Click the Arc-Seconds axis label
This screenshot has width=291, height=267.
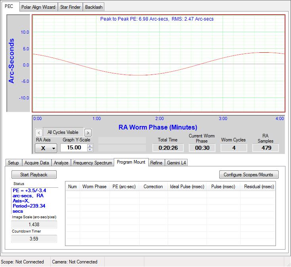pyautogui.click(x=11, y=61)
